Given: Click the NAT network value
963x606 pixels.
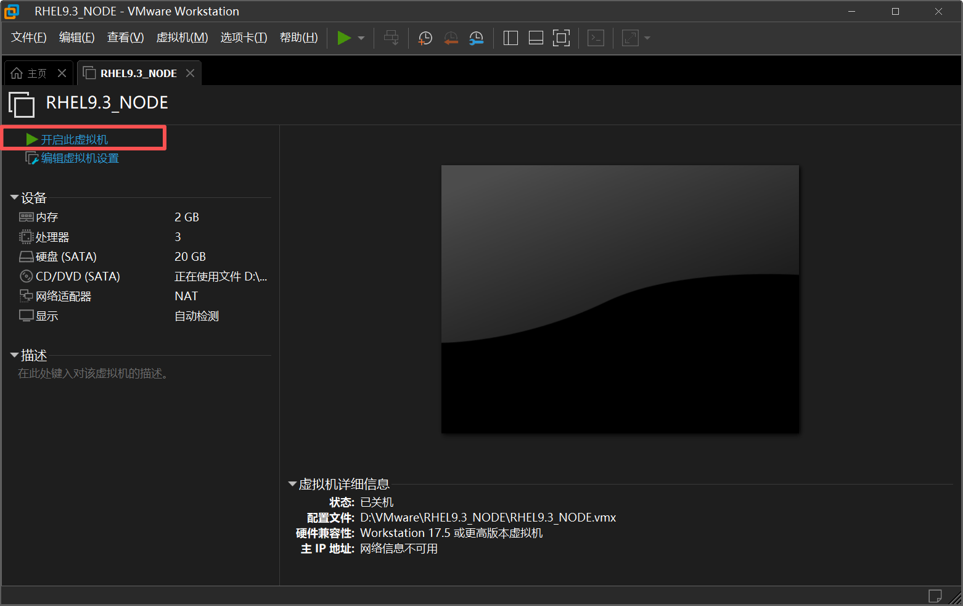Looking at the screenshot, I should coord(186,297).
